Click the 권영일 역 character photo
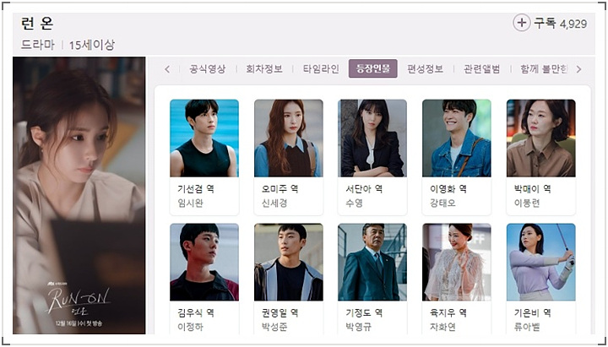Viewport: 608px width, 347px height. pyautogui.click(x=289, y=262)
